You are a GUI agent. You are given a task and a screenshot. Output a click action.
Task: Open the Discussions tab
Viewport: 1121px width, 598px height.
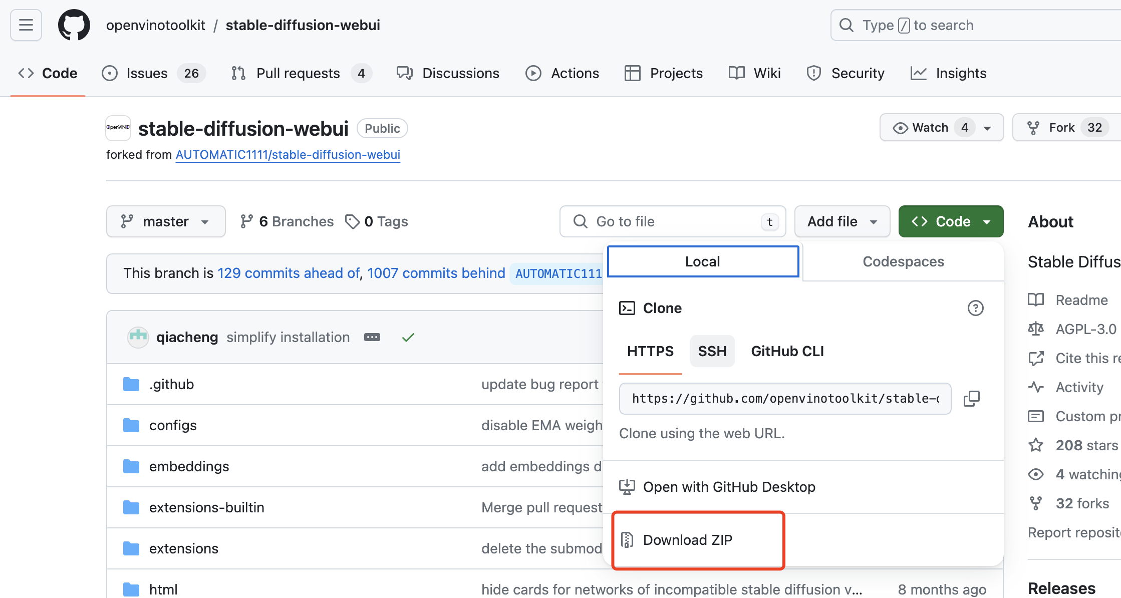click(448, 73)
